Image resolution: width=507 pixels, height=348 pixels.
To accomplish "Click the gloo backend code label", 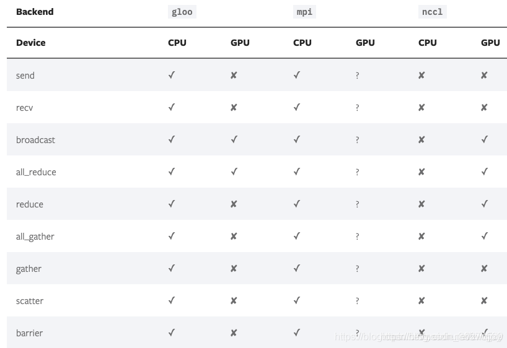I will tap(182, 12).
